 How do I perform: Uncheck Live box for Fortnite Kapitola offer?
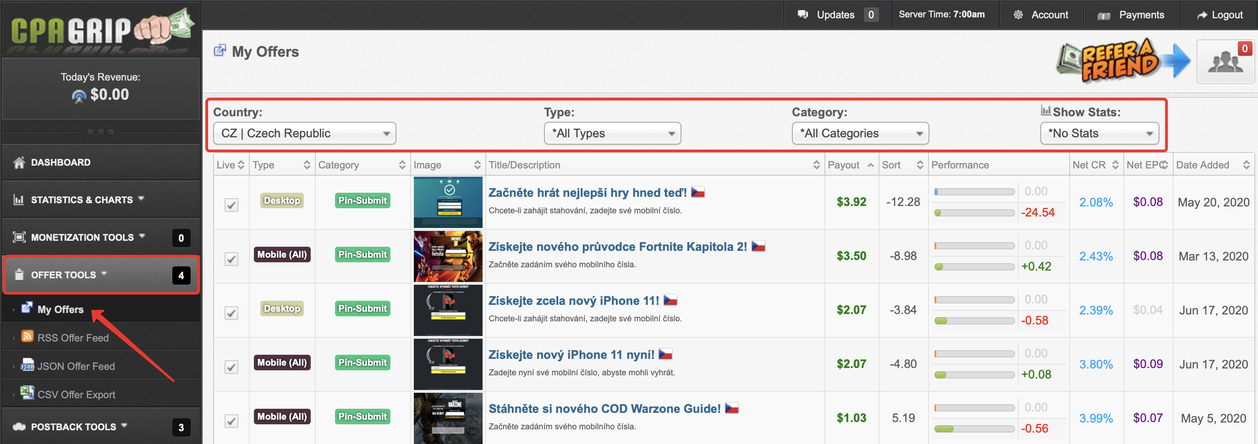pyautogui.click(x=231, y=259)
